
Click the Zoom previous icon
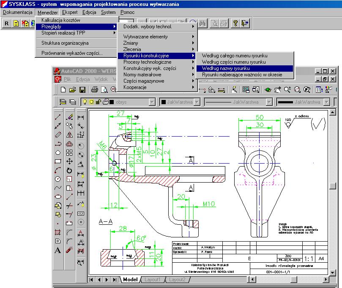coord(307,90)
